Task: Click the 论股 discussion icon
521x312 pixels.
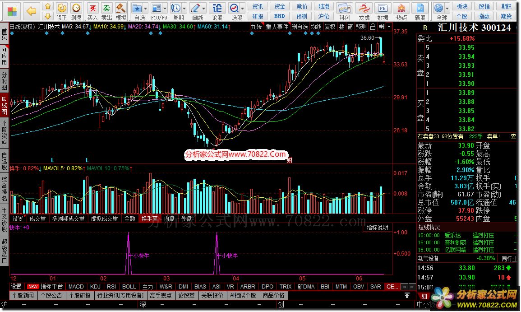Action: click(217, 12)
